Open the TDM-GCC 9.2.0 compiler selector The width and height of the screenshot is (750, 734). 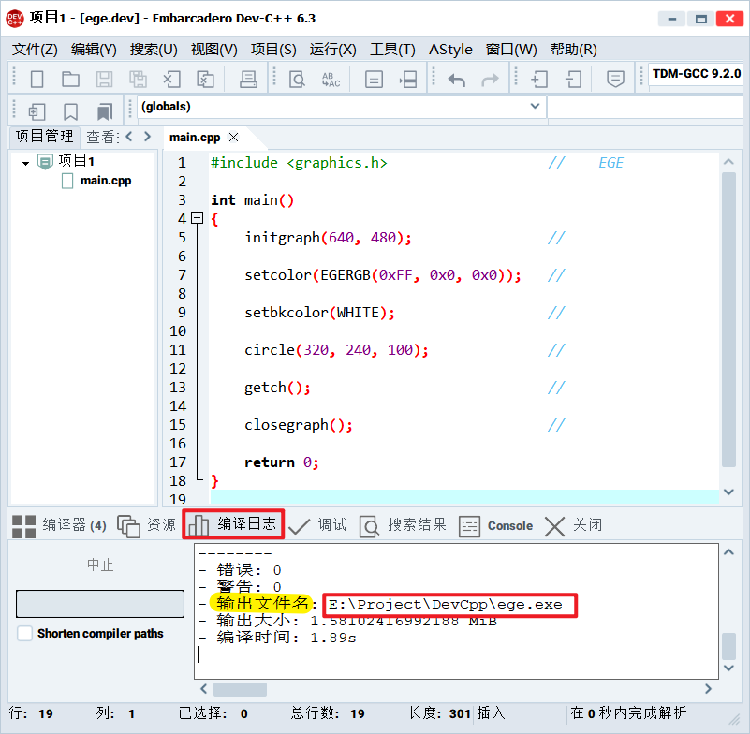point(696,74)
